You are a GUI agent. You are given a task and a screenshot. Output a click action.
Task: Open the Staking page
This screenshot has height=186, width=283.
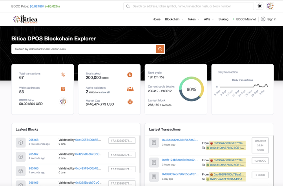click(x=223, y=19)
